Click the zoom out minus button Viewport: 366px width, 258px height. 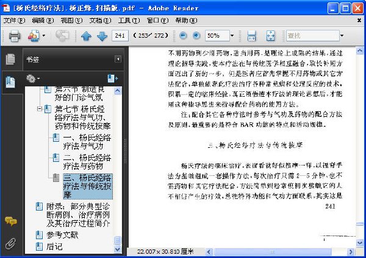click(x=182, y=36)
